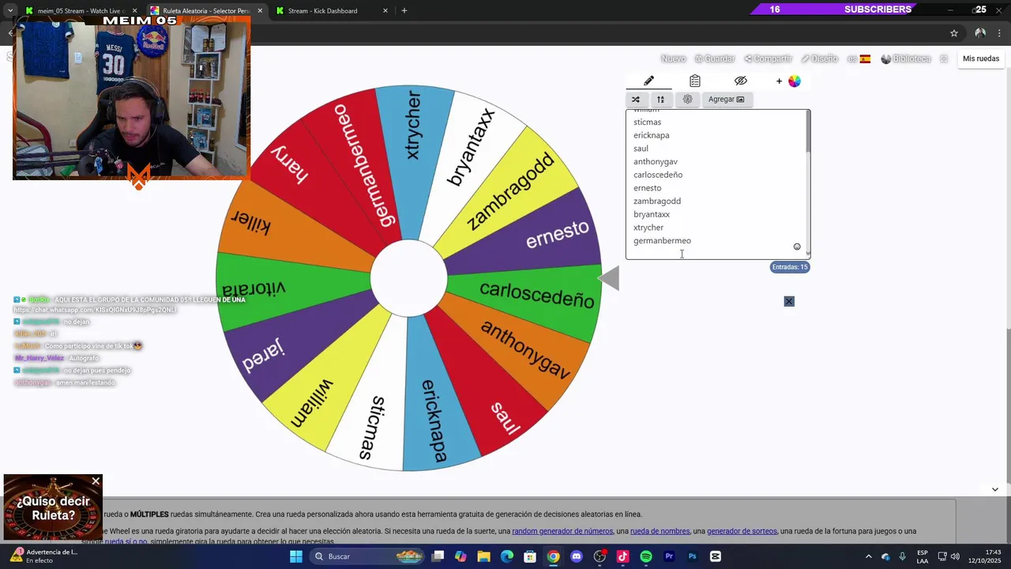Click the Entradas: 15 badge

pos(790,267)
